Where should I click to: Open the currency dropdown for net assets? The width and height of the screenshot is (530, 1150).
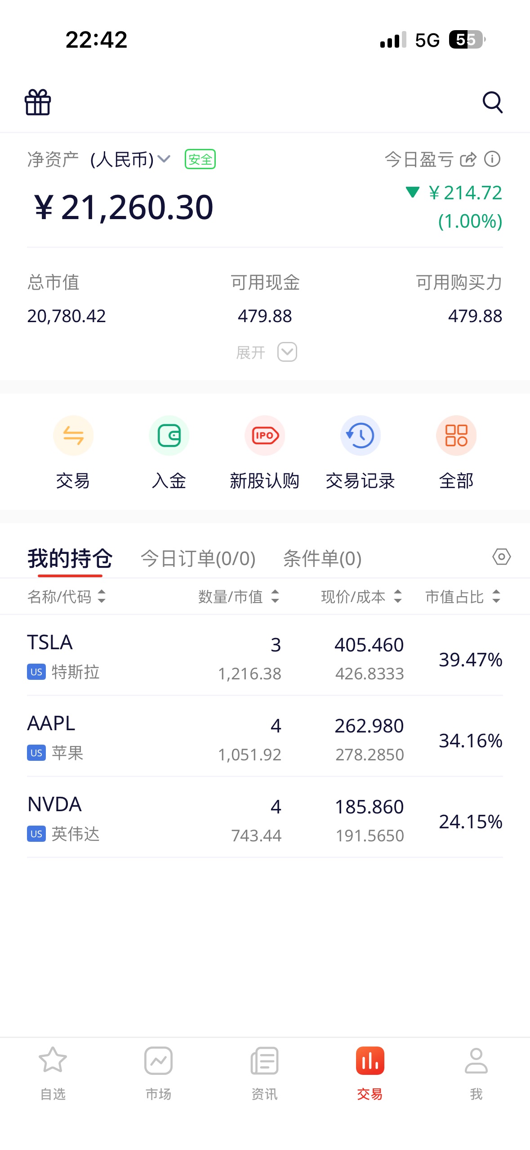tap(164, 159)
